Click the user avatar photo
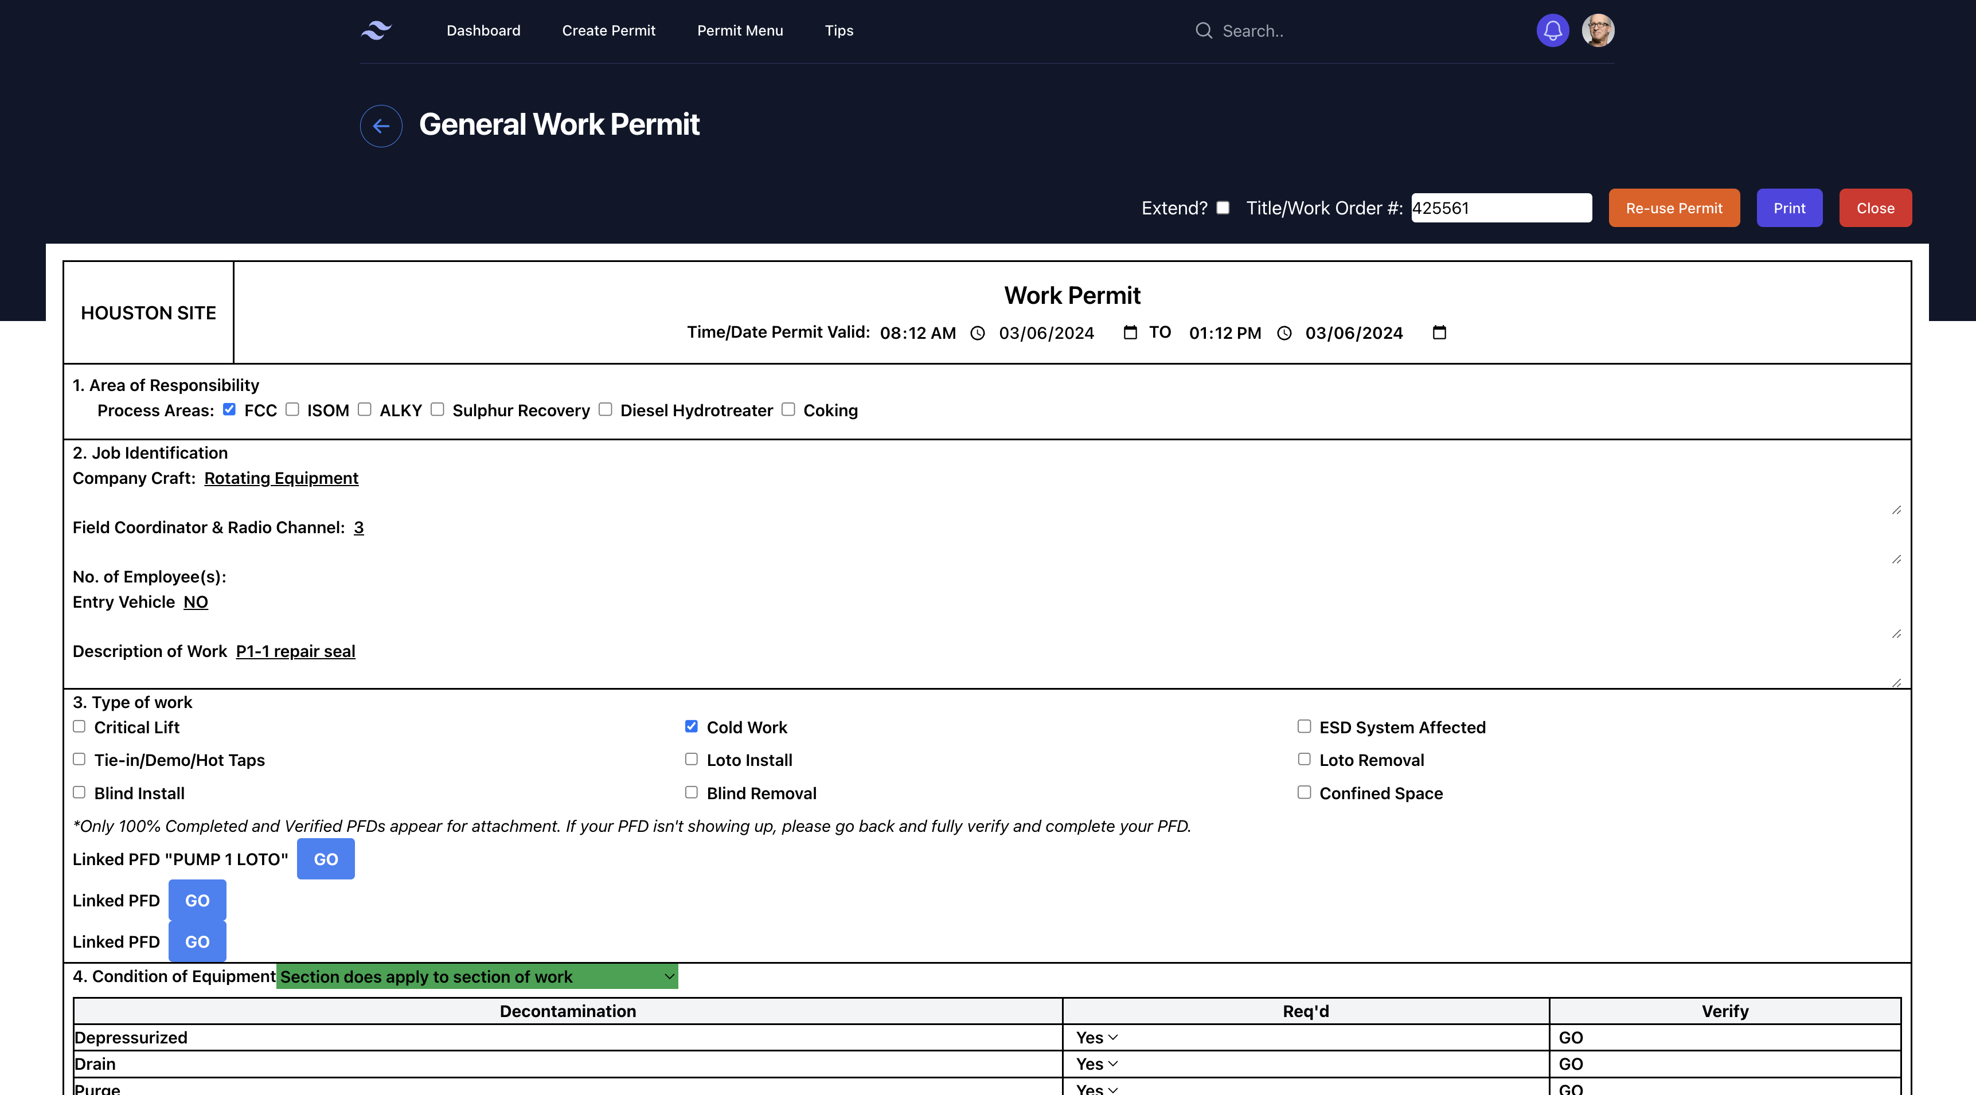 click(x=1598, y=31)
